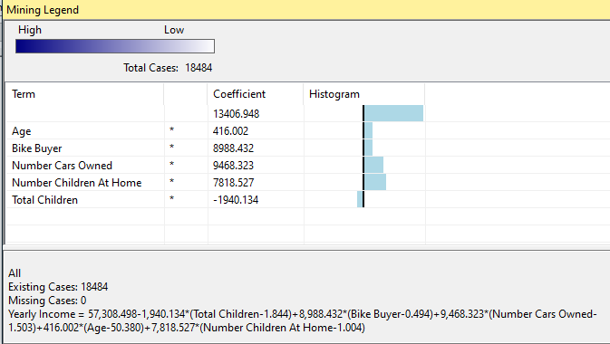This screenshot has height=344, width=610.
Task: Click the Mining Legend title bar
Action: (306, 10)
